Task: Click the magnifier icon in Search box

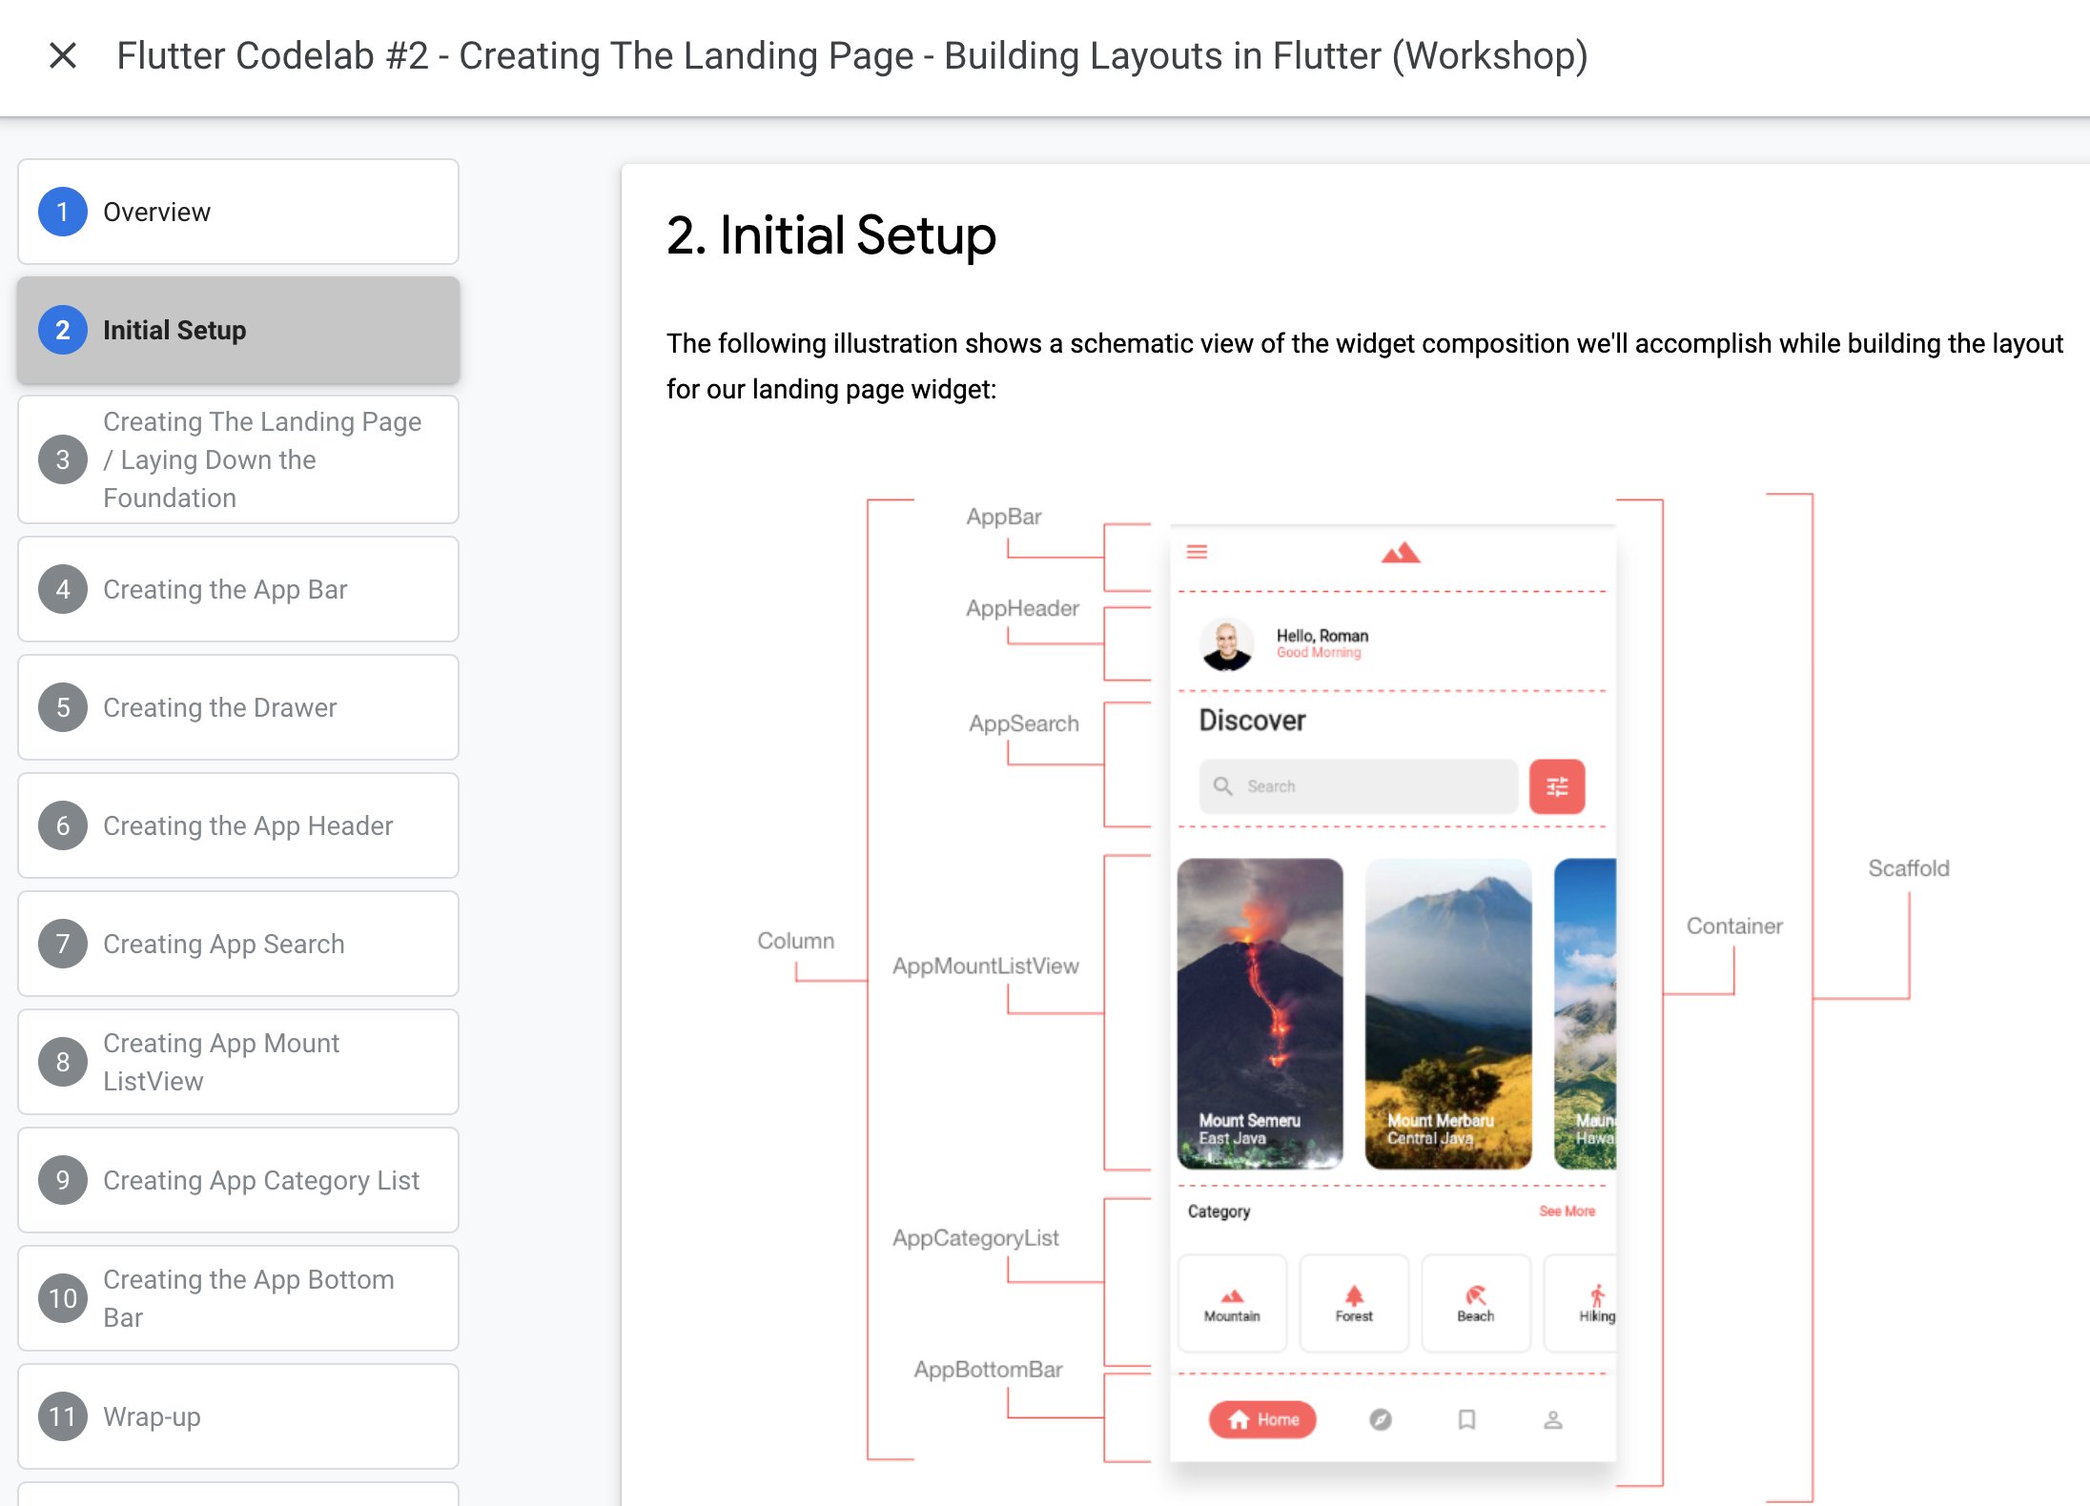Action: (1223, 786)
